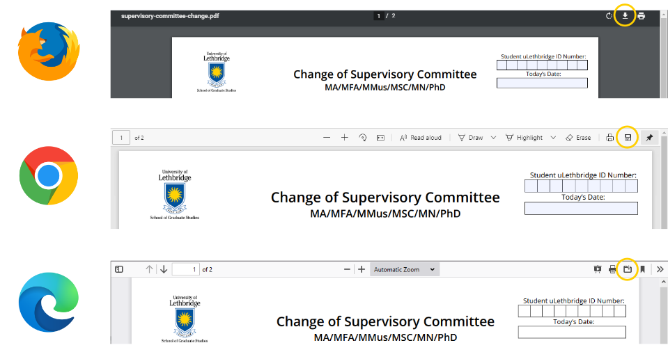Click the save floppy-disk icon
This screenshot has height=352, width=668.
click(x=628, y=138)
